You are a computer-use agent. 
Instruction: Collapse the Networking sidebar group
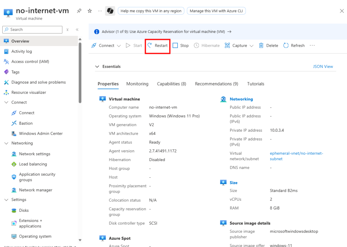click(6, 143)
